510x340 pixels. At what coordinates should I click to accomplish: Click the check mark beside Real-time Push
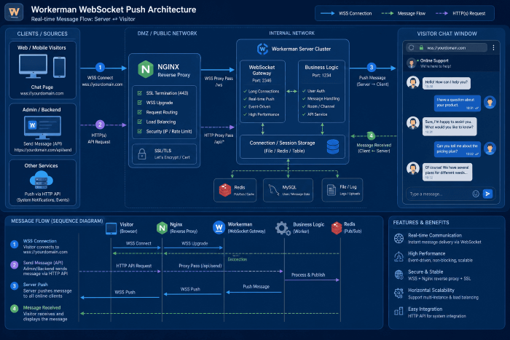click(246, 99)
